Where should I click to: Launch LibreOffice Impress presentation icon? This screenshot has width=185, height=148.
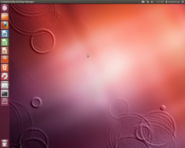5,51
